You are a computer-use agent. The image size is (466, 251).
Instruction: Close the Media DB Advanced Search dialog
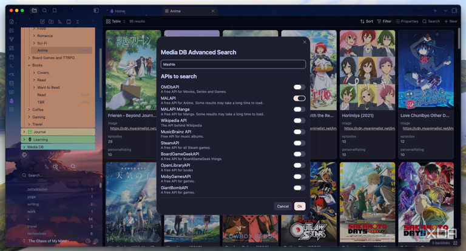click(x=305, y=42)
